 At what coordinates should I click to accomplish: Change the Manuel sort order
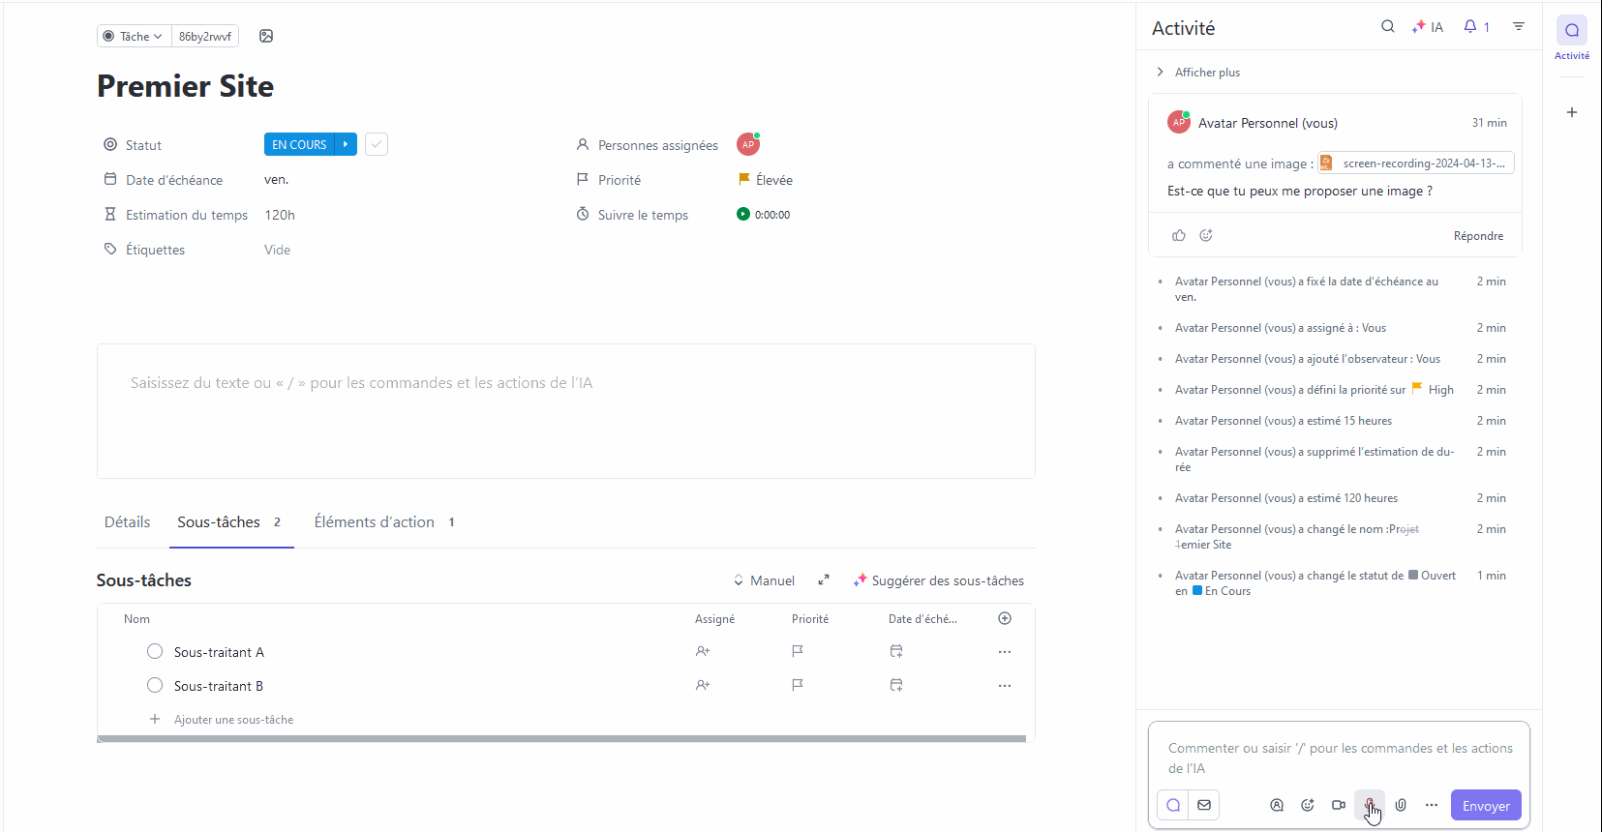point(764,580)
